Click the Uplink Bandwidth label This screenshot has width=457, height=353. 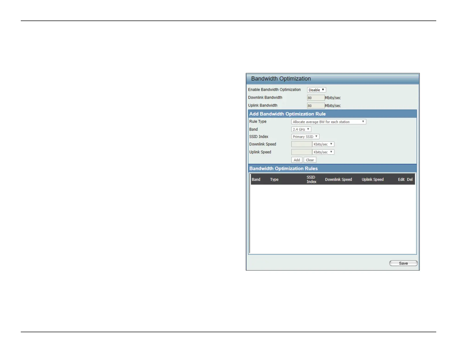pos(263,105)
